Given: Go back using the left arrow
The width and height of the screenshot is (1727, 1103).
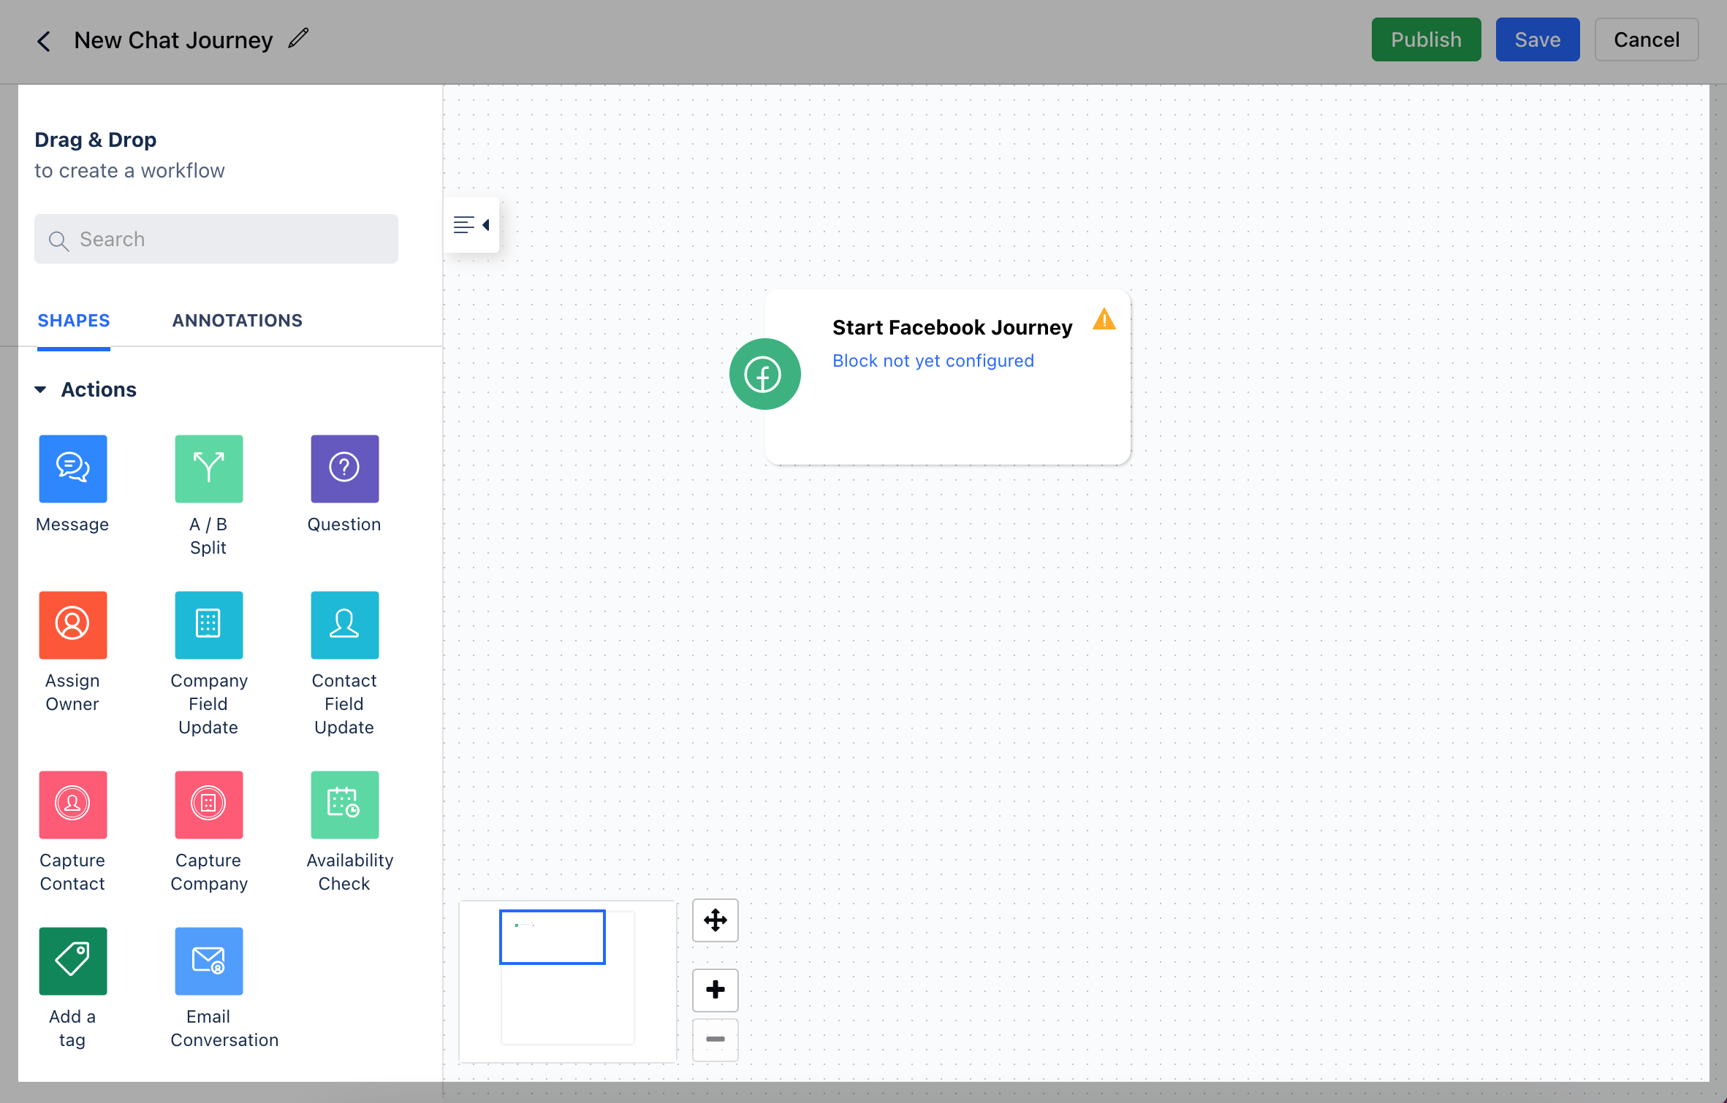Looking at the screenshot, I should click(x=44, y=41).
